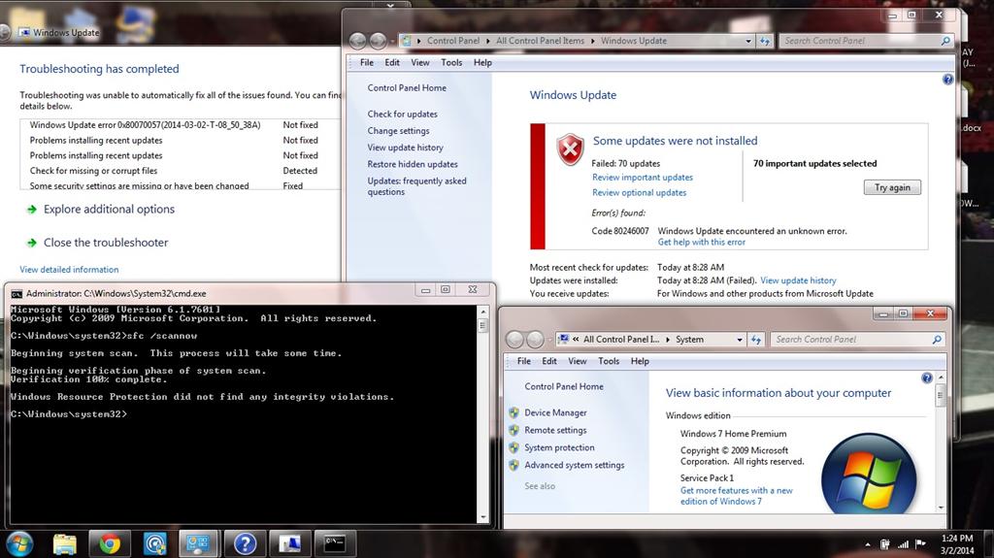994x558 pixels.
Task: Open Edit menu in System window
Action: (x=549, y=361)
